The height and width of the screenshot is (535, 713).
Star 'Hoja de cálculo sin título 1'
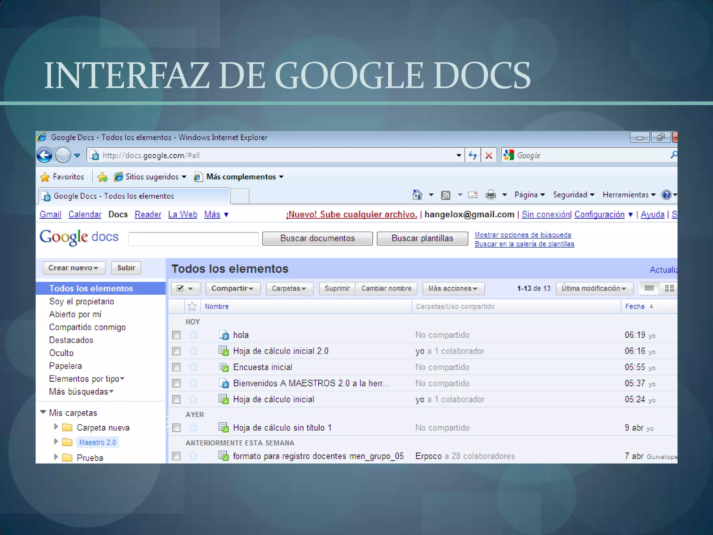193,428
